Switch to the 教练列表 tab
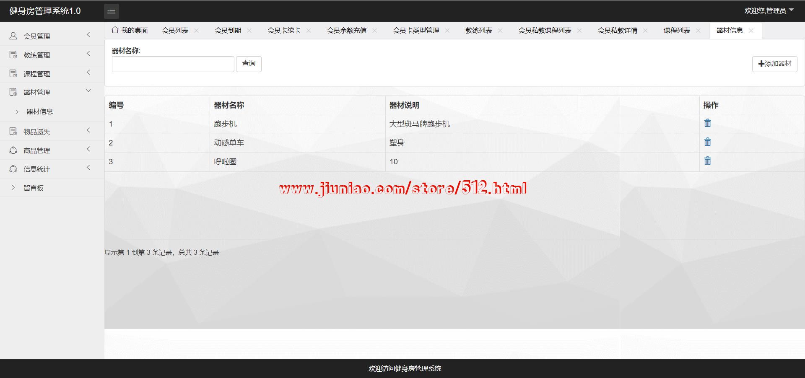Screen dimensions: 805x378 pyautogui.click(x=479, y=31)
